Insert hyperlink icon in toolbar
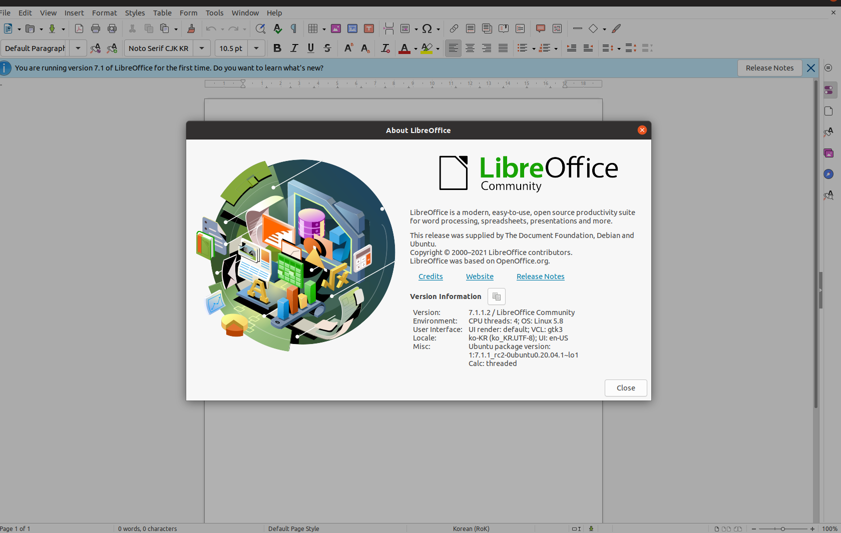Image resolution: width=841 pixels, height=533 pixels. point(454,28)
